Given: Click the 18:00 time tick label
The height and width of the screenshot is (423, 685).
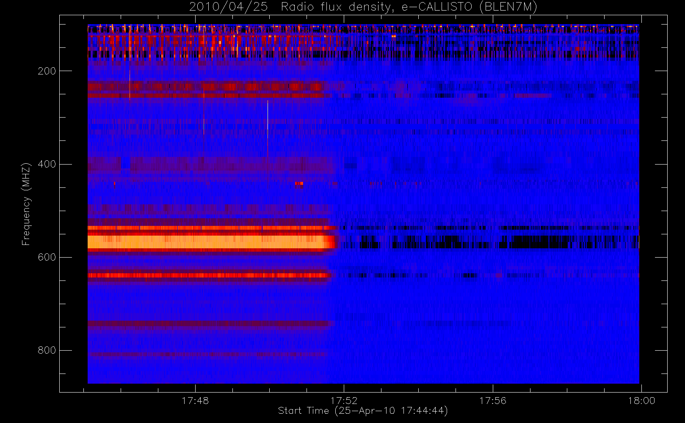Looking at the screenshot, I should (641, 401).
